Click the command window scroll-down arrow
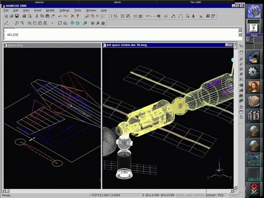 coord(240,35)
